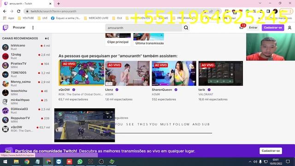Open xQcOW channel in sidebar list
The image size is (295, 166).
(x=26, y=129)
